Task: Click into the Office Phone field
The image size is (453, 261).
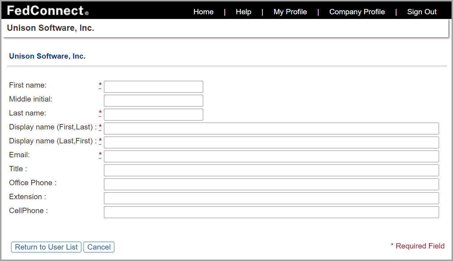Action: (271, 184)
